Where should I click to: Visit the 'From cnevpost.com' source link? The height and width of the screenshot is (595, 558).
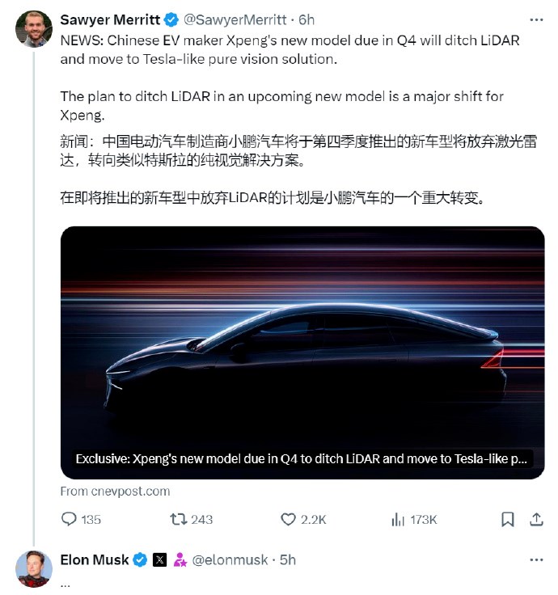(115, 492)
